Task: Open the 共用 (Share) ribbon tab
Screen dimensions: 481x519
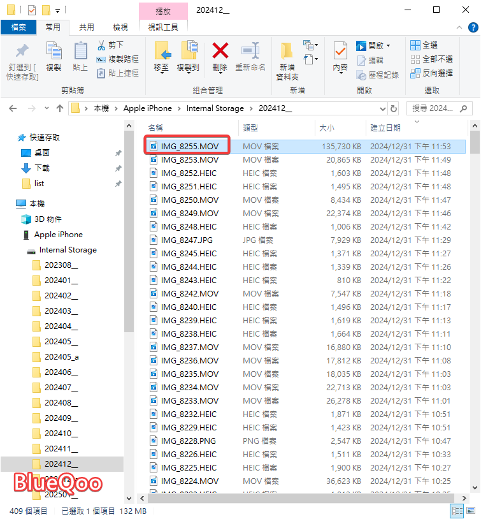Action: [x=87, y=27]
